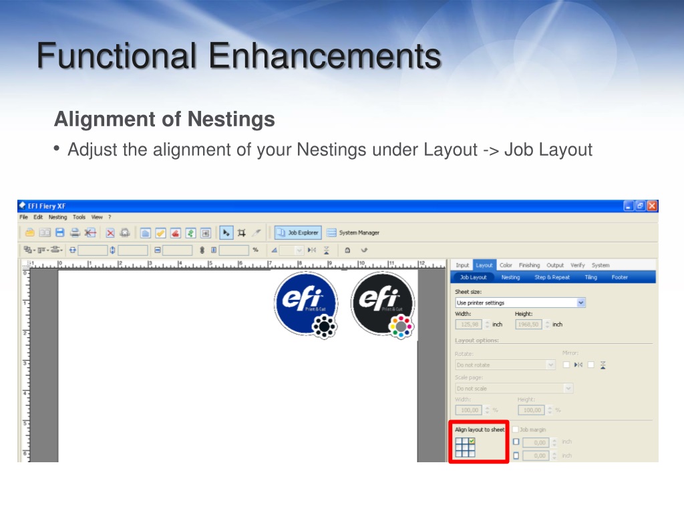Click the blue building-like toolbar icon

pyautogui.click(x=145, y=233)
